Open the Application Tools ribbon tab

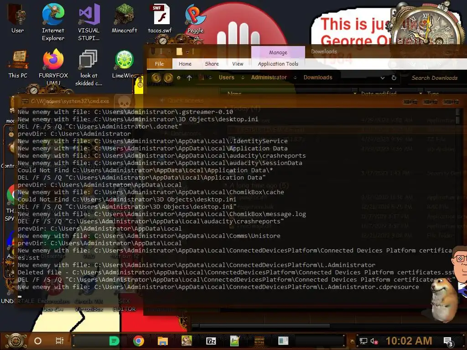[278, 64]
